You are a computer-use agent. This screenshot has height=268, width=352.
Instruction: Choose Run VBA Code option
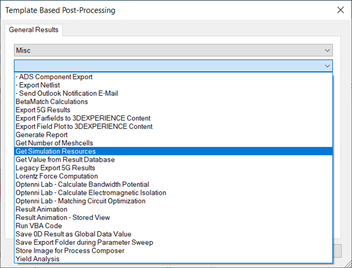[173, 226]
